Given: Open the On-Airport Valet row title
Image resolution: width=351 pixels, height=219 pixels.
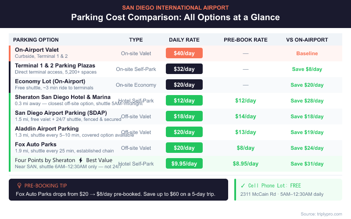Looking at the screenshot, I should click(37, 50).
